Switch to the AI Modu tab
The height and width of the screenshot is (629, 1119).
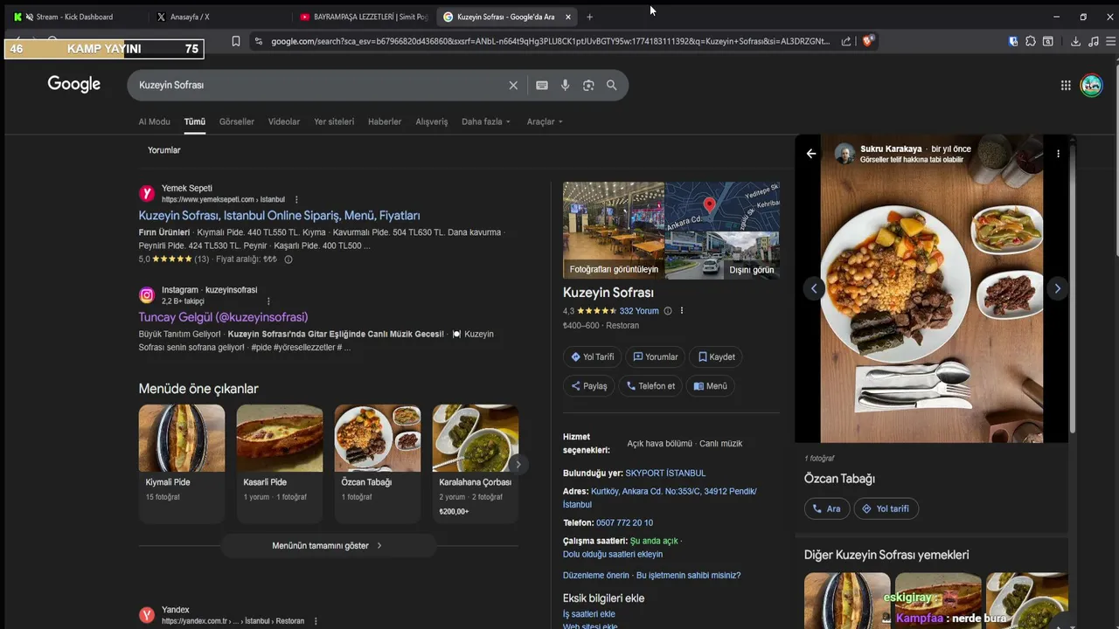point(154,121)
